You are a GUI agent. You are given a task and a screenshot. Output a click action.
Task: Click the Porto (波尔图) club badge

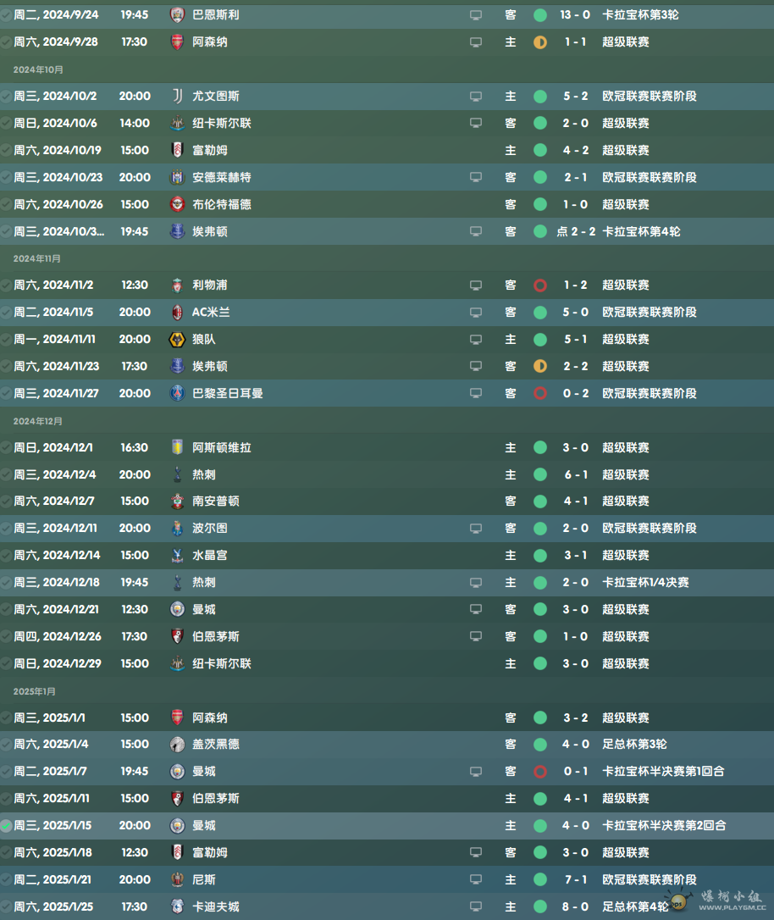click(x=177, y=529)
